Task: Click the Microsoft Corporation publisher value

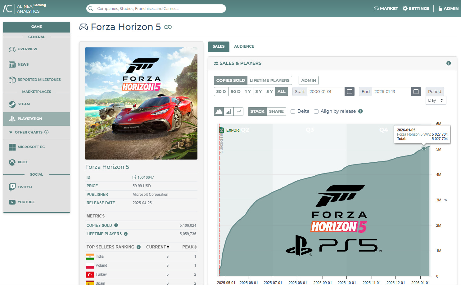Action: pyautogui.click(x=150, y=195)
